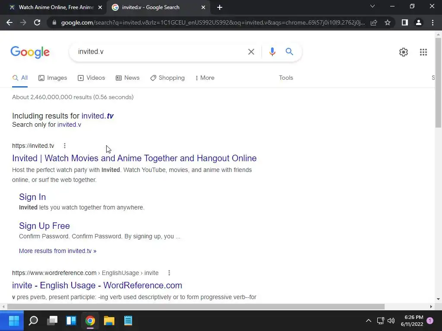Open the Invited Watch Movies and Anime result
This screenshot has width=442, height=331.
pyautogui.click(x=134, y=158)
